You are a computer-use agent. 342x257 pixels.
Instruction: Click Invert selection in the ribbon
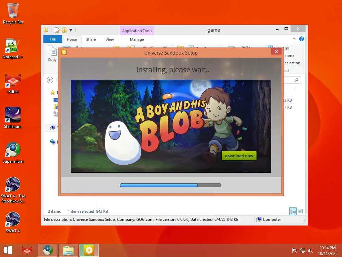[x=292, y=63]
